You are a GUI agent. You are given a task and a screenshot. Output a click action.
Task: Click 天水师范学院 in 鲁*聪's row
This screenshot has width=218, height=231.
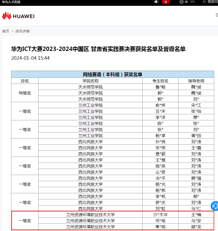(90, 87)
